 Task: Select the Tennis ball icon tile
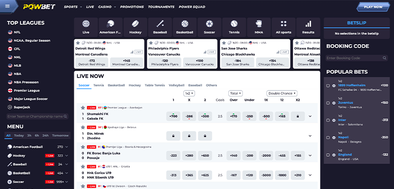[234, 27]
